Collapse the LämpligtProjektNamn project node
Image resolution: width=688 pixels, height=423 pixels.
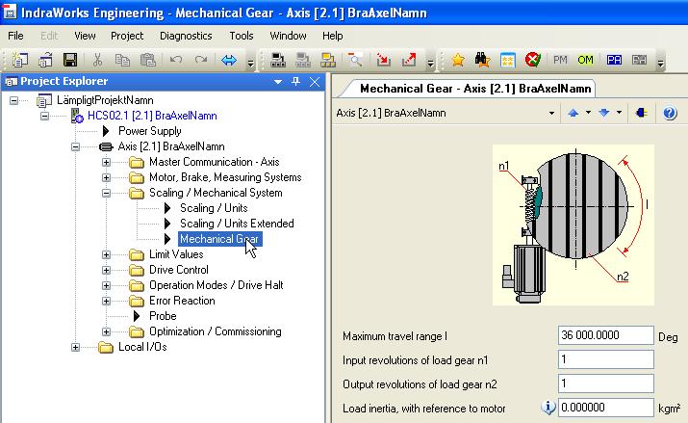[14, 100]
